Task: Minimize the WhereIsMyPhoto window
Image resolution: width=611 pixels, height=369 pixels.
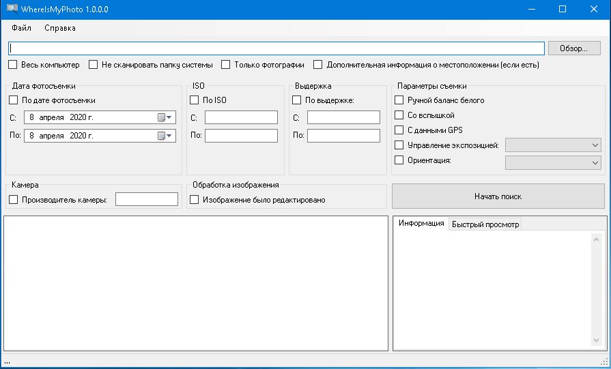Action: 531,10
